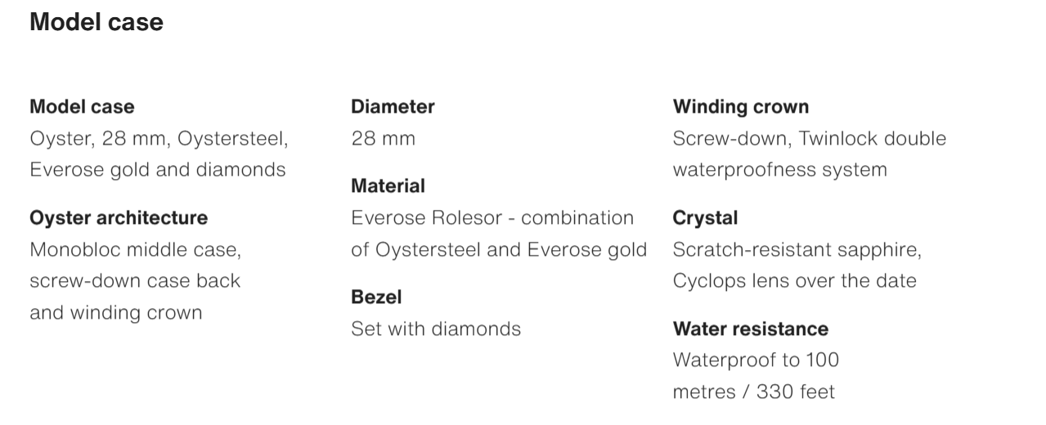Click the "28 mm" value under Diameter

tap(383, 138)
